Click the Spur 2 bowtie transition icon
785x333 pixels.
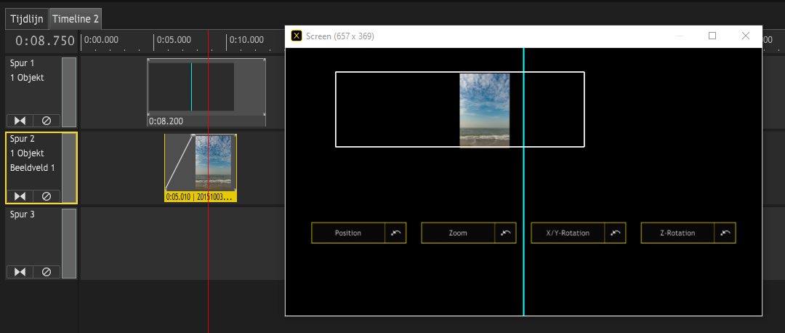coord(20,196)
